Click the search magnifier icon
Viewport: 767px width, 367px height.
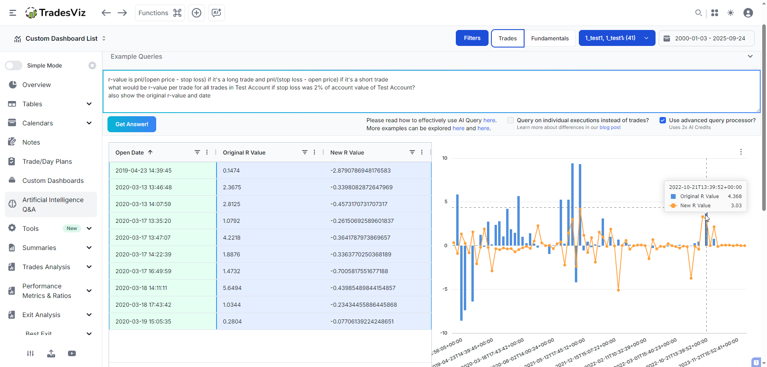[698, 13]
